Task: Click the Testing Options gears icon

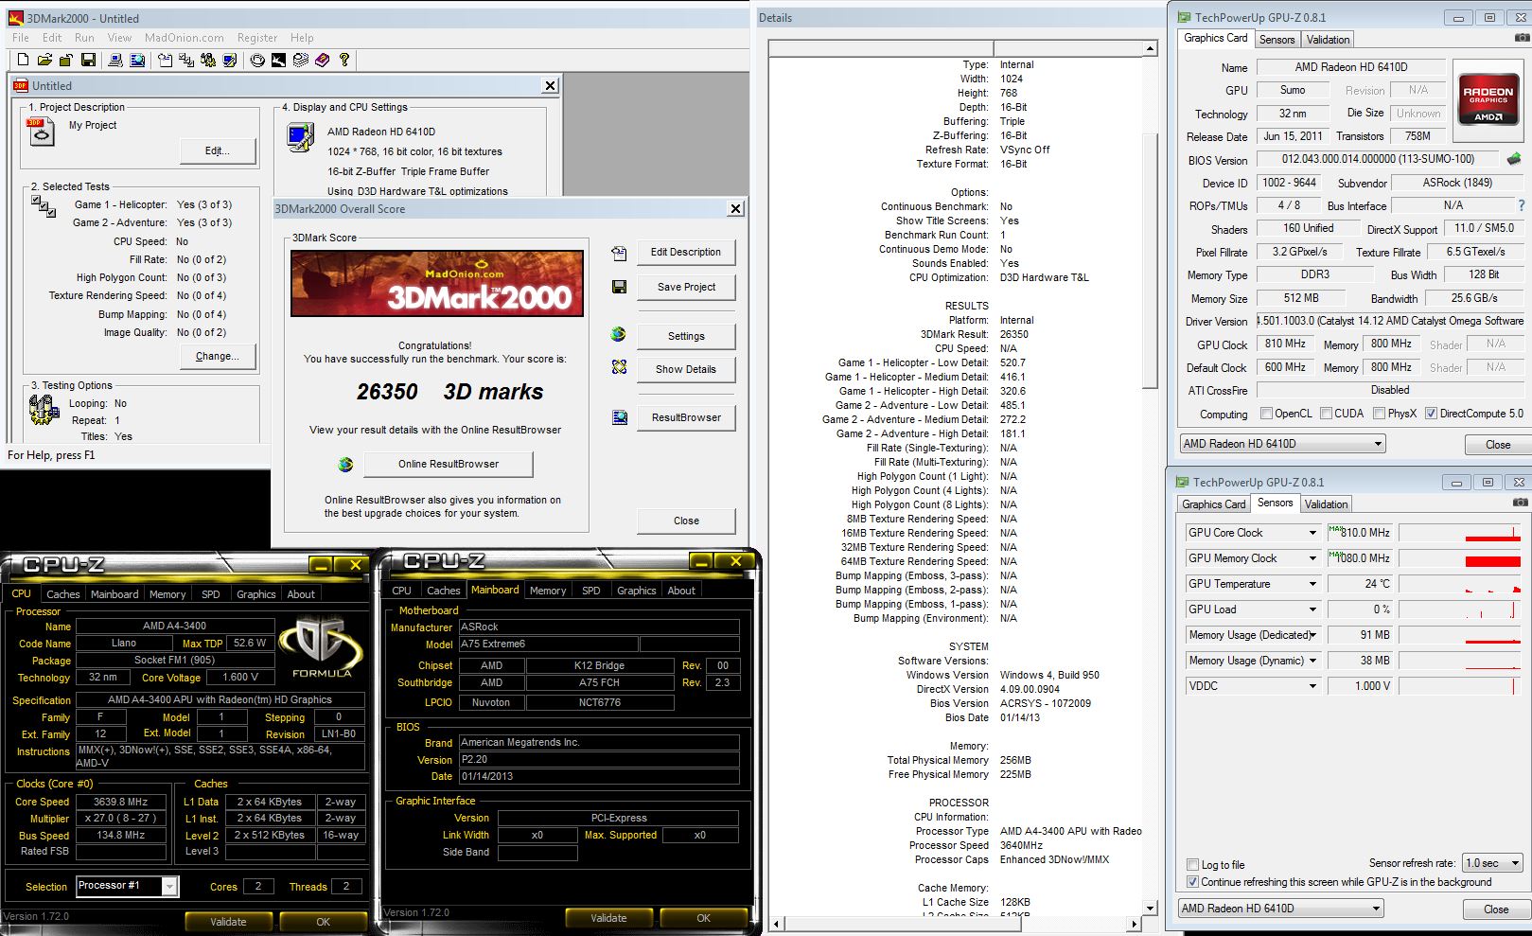Action: coord(44,409)
